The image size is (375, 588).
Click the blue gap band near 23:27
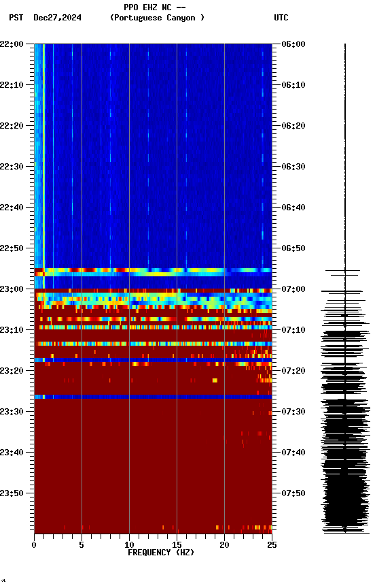pyautogui.click(x=153, y=397)
